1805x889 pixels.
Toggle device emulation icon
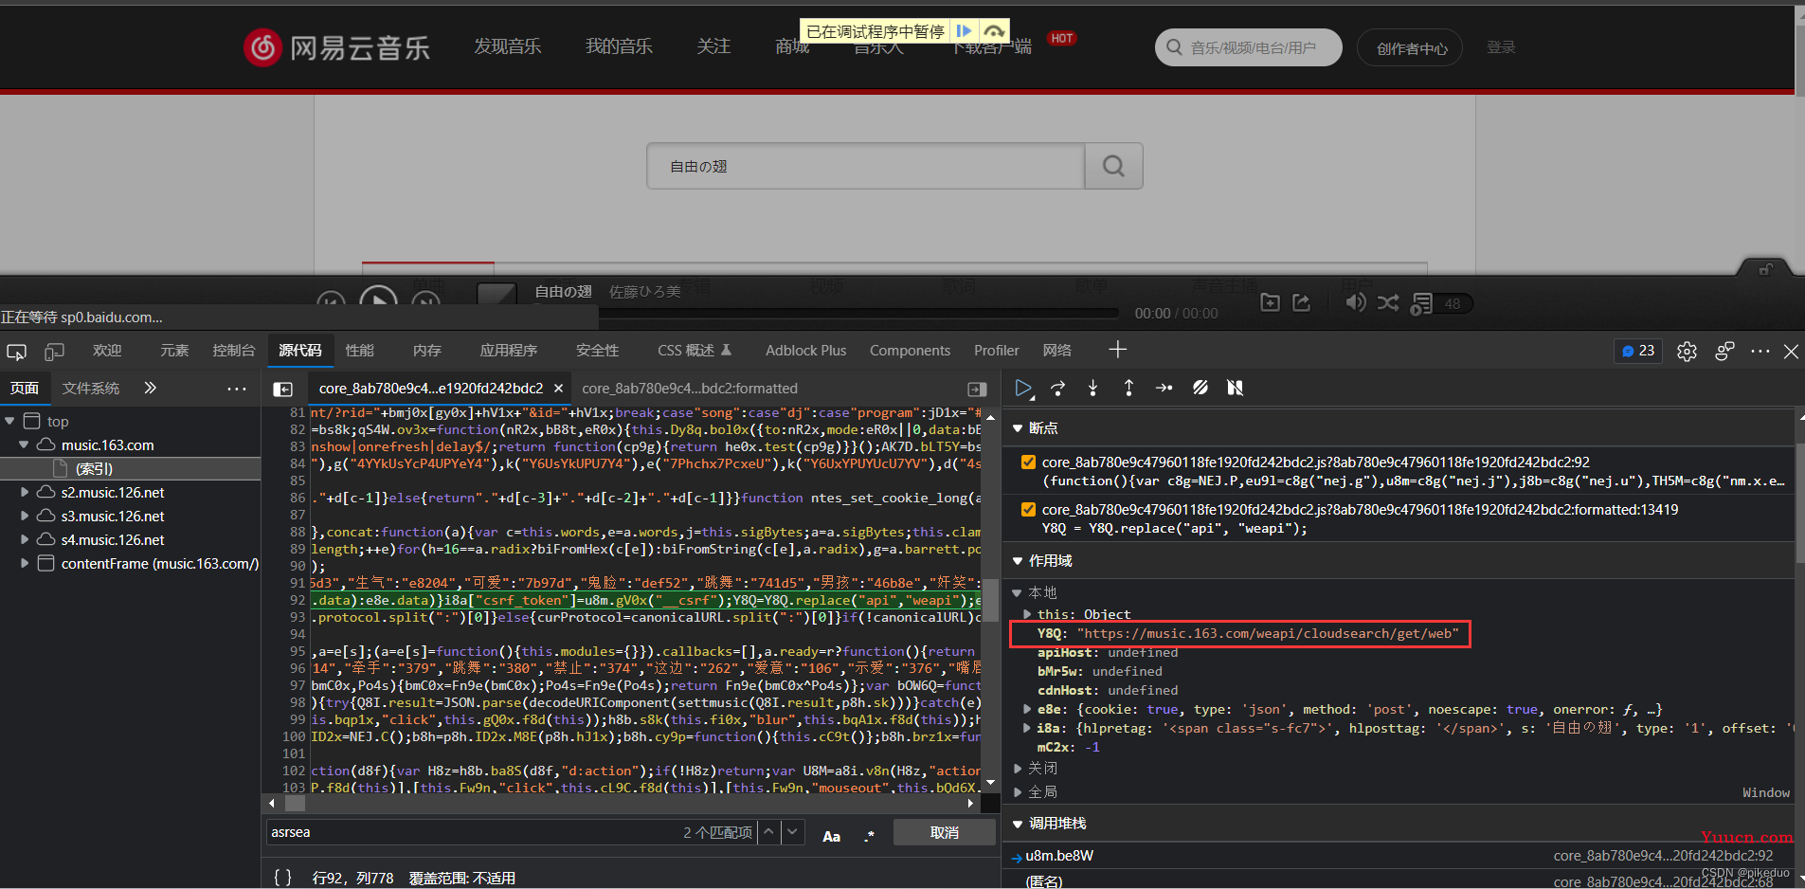click(54, 352)
